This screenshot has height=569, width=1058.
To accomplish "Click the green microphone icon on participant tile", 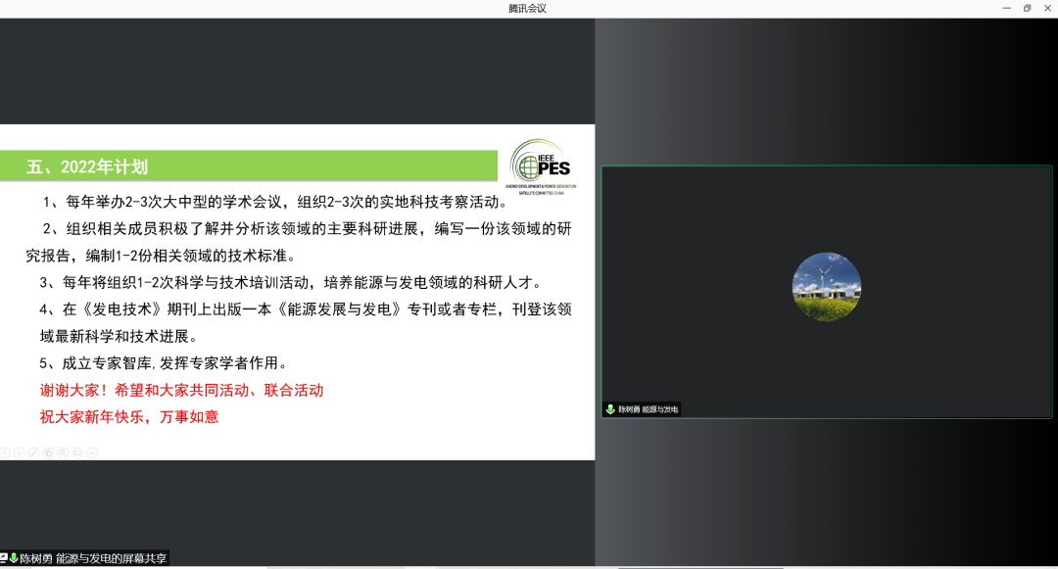I will point(610,409).
